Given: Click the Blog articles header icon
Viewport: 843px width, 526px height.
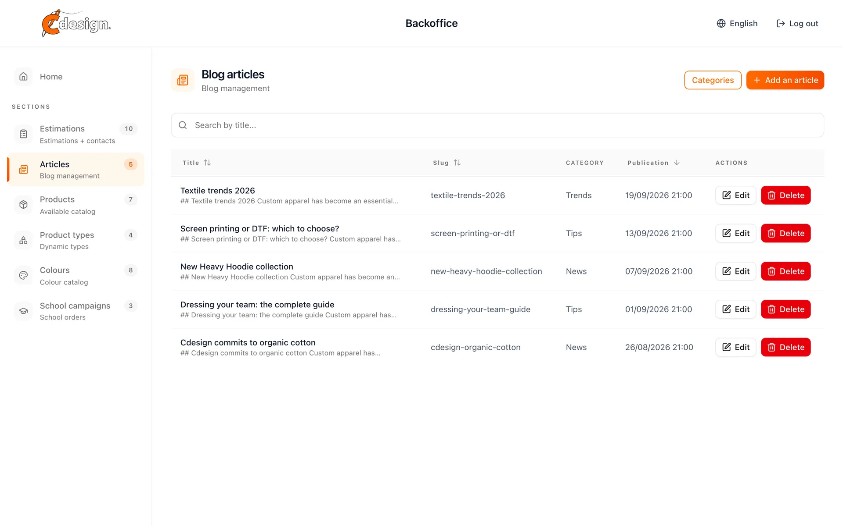Looking at the screenshot, I should click(183, 80).
